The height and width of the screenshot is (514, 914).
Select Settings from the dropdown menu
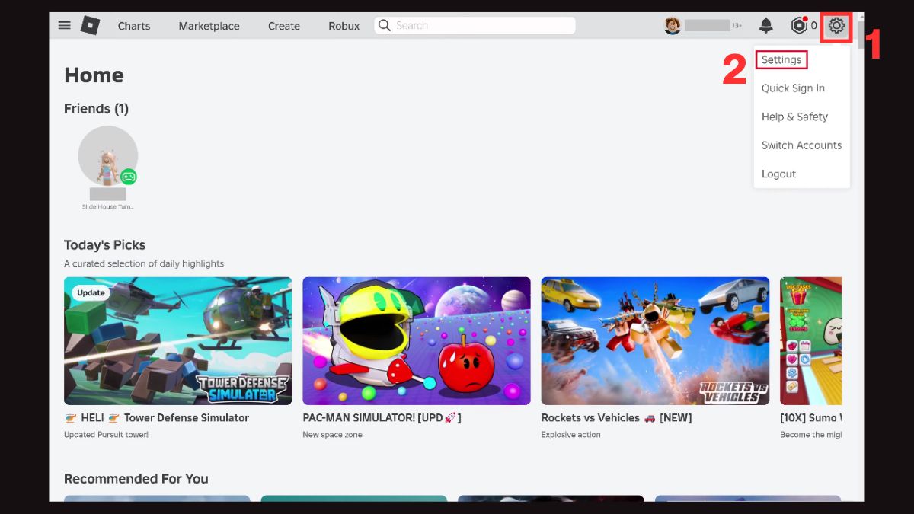click(781, 59)
